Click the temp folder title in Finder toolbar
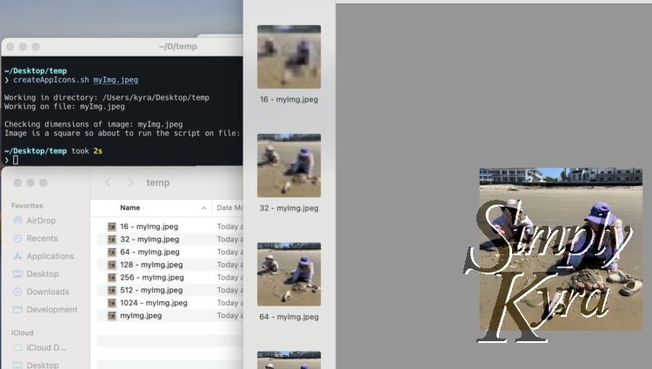The width and height of the screenshot is (652, 369). coord(157,182)
